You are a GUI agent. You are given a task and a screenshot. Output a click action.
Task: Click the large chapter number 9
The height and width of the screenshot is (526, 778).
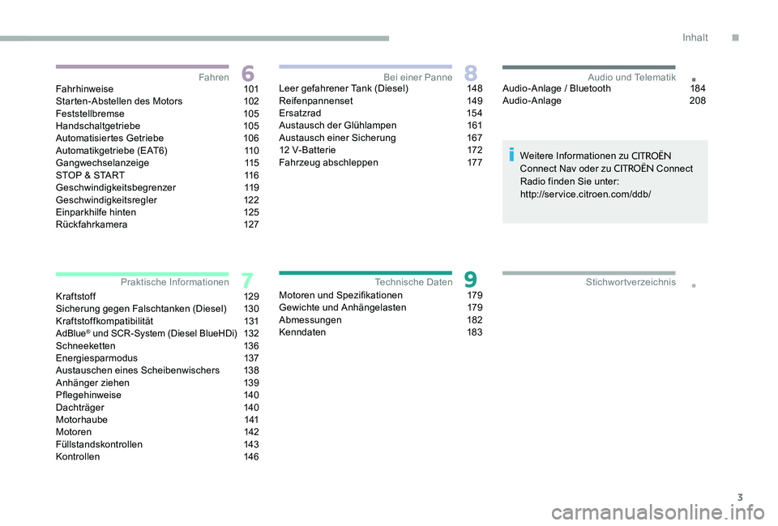(471, 280)
